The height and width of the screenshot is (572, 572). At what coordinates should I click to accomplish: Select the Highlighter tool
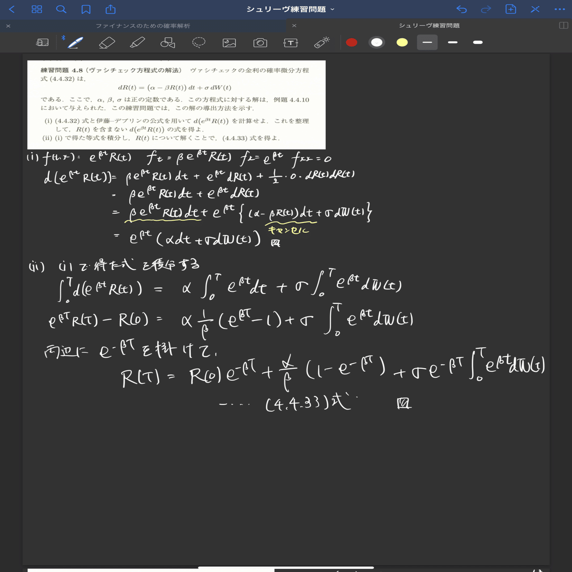[x=137, y=42]
